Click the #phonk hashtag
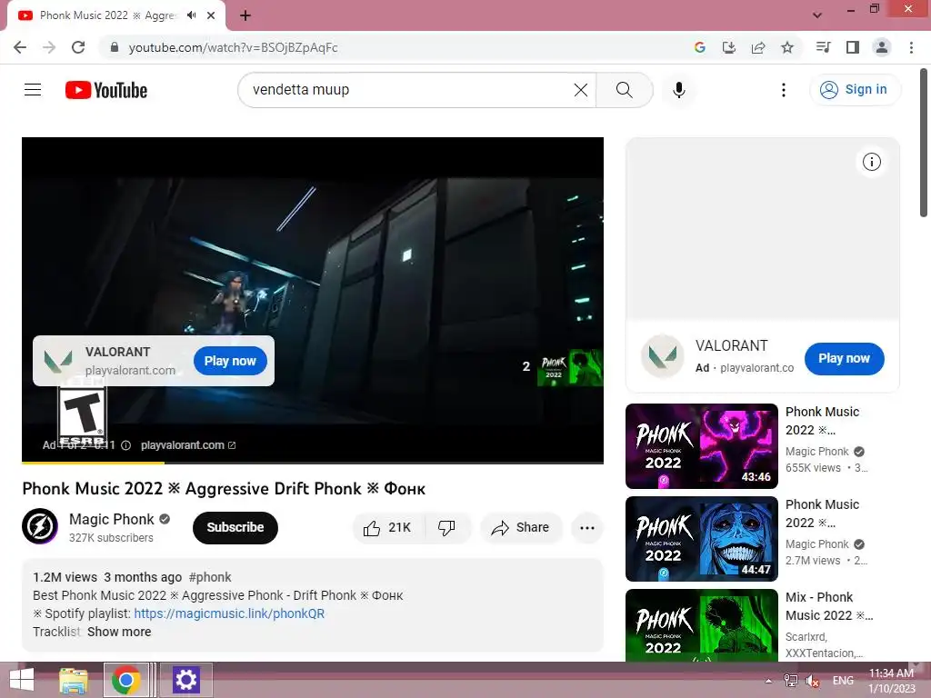Image resolution: width=931 pixels, height=698 pixels. 210,577
